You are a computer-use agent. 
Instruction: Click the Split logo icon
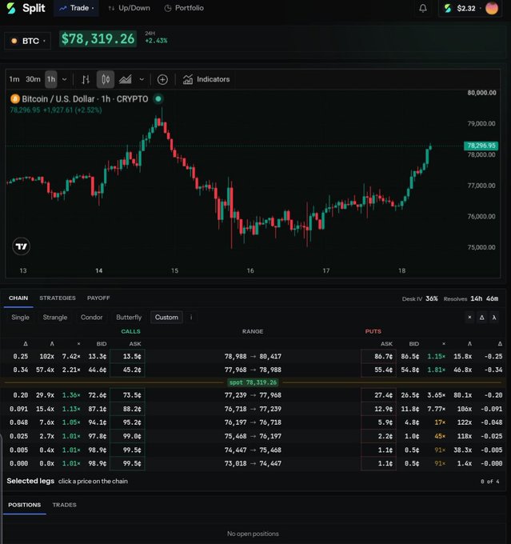(10, 8)
